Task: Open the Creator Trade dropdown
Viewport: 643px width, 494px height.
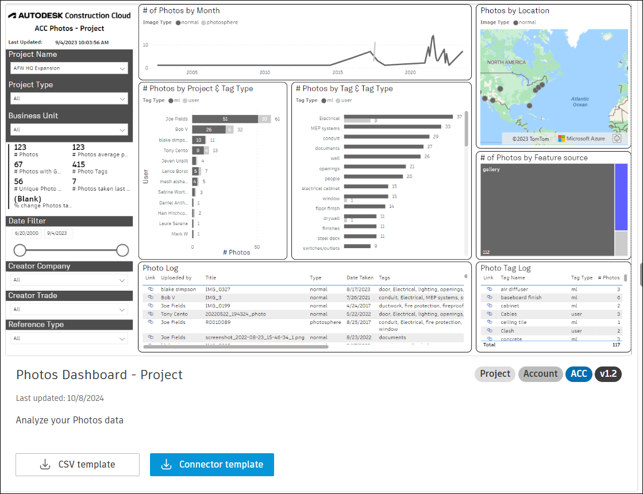Action: (69, 309)
